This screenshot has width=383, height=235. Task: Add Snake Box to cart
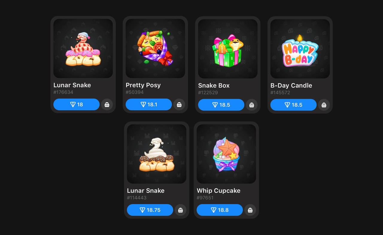point(252,105)
